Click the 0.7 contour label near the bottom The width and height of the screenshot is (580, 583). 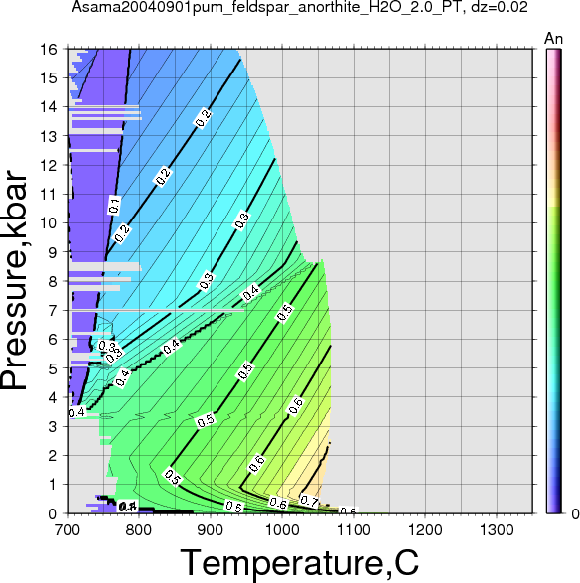[x=309, y=501]
